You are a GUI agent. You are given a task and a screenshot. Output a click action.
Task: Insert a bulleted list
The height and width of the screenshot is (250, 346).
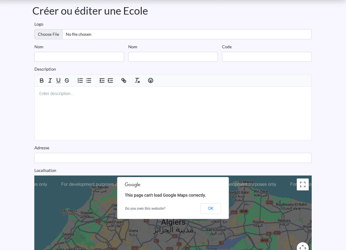point(89,80)
